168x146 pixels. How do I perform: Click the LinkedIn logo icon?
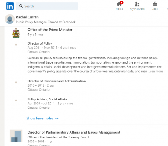[x=10, y=6]
